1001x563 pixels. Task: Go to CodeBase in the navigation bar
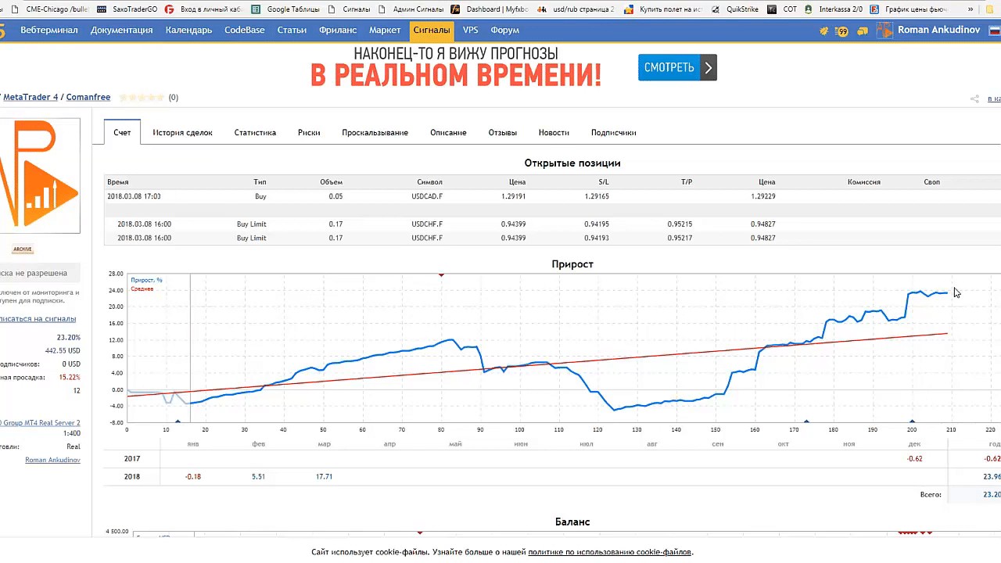coord(245,30)
